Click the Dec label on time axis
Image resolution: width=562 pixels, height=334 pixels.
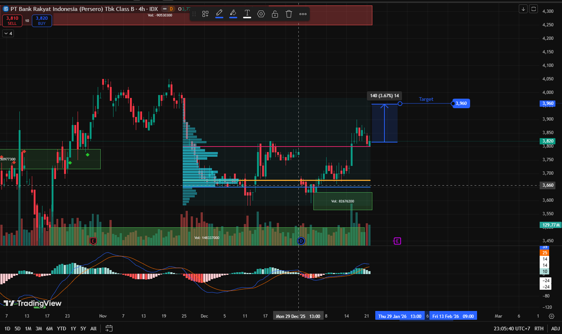(204, 316)
